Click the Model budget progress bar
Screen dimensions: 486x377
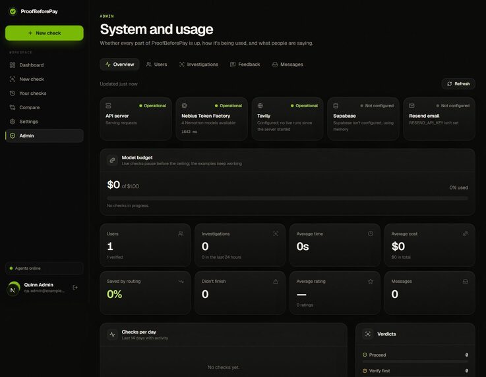tap(288, 198)
